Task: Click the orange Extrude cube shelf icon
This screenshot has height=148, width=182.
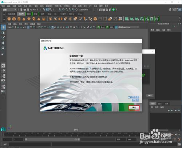Action: point(95,19)
